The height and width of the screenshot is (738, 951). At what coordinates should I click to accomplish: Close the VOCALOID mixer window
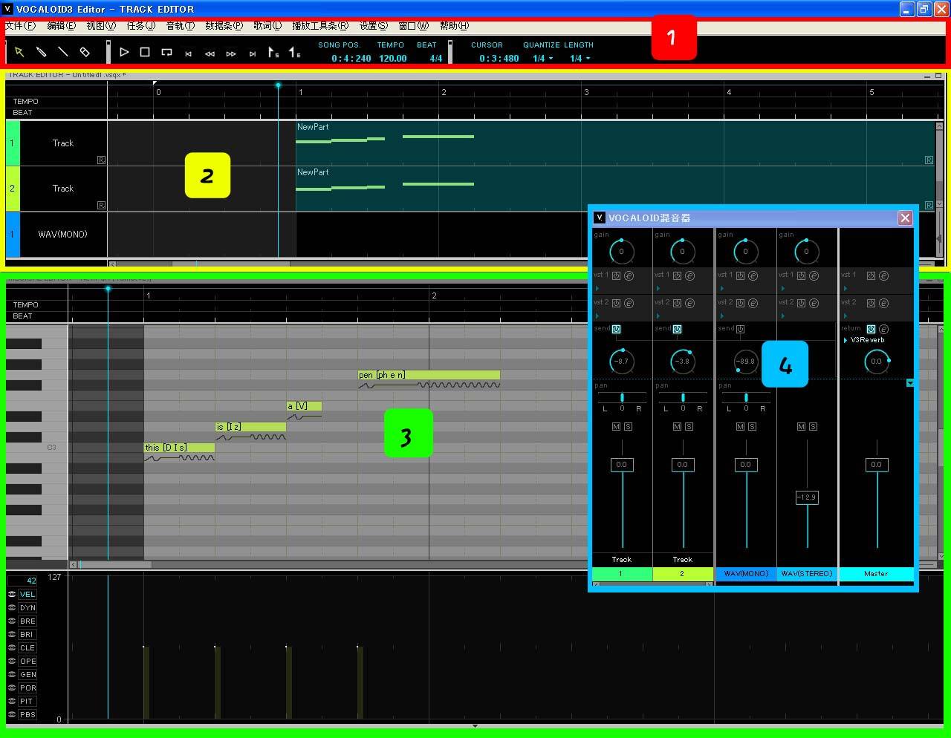pos(905,218)
